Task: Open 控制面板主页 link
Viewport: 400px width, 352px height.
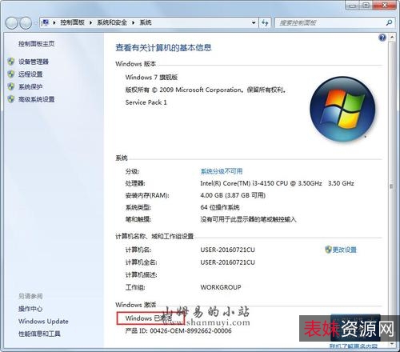Action: tap(37, 43)
